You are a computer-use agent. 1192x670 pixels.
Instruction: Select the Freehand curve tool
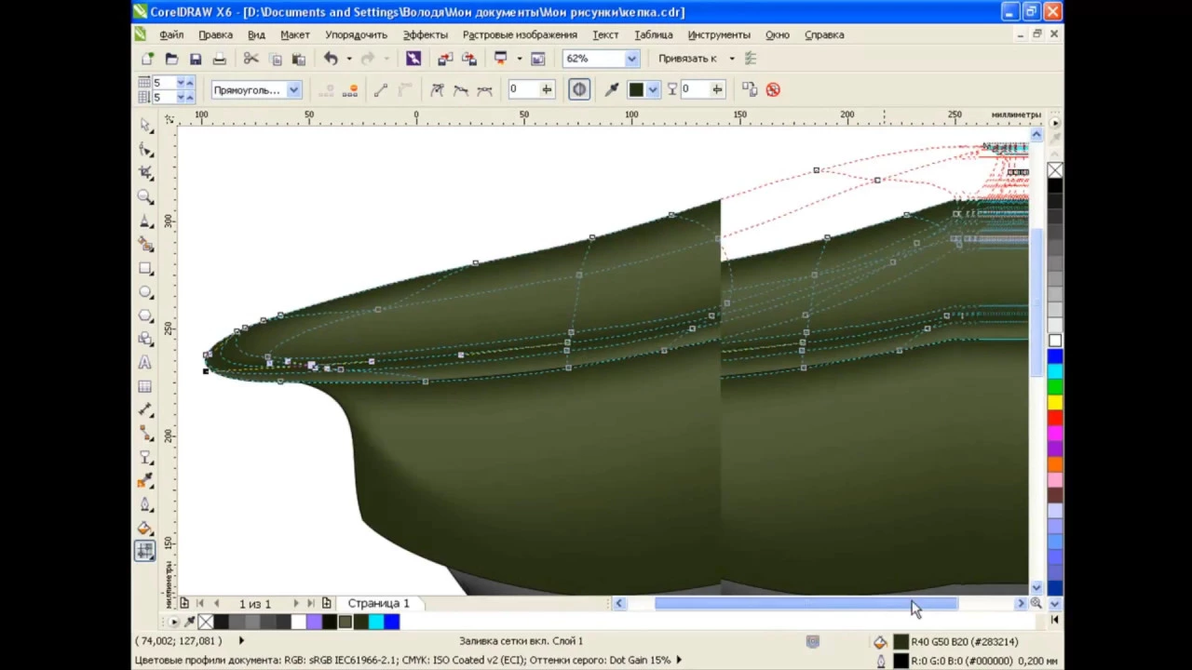pyautogui.click(x=145, y=221)
